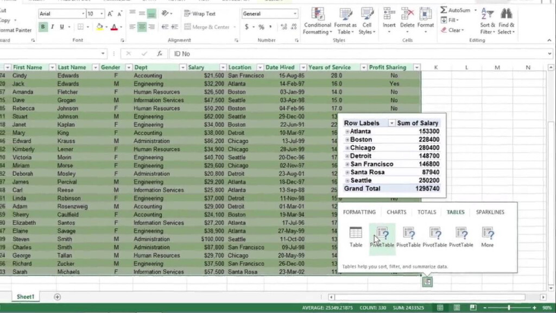The height and width of the screenshot is (313, 556).
Task: Click the Insert Function fx button
Action: (x=160, y=54)
